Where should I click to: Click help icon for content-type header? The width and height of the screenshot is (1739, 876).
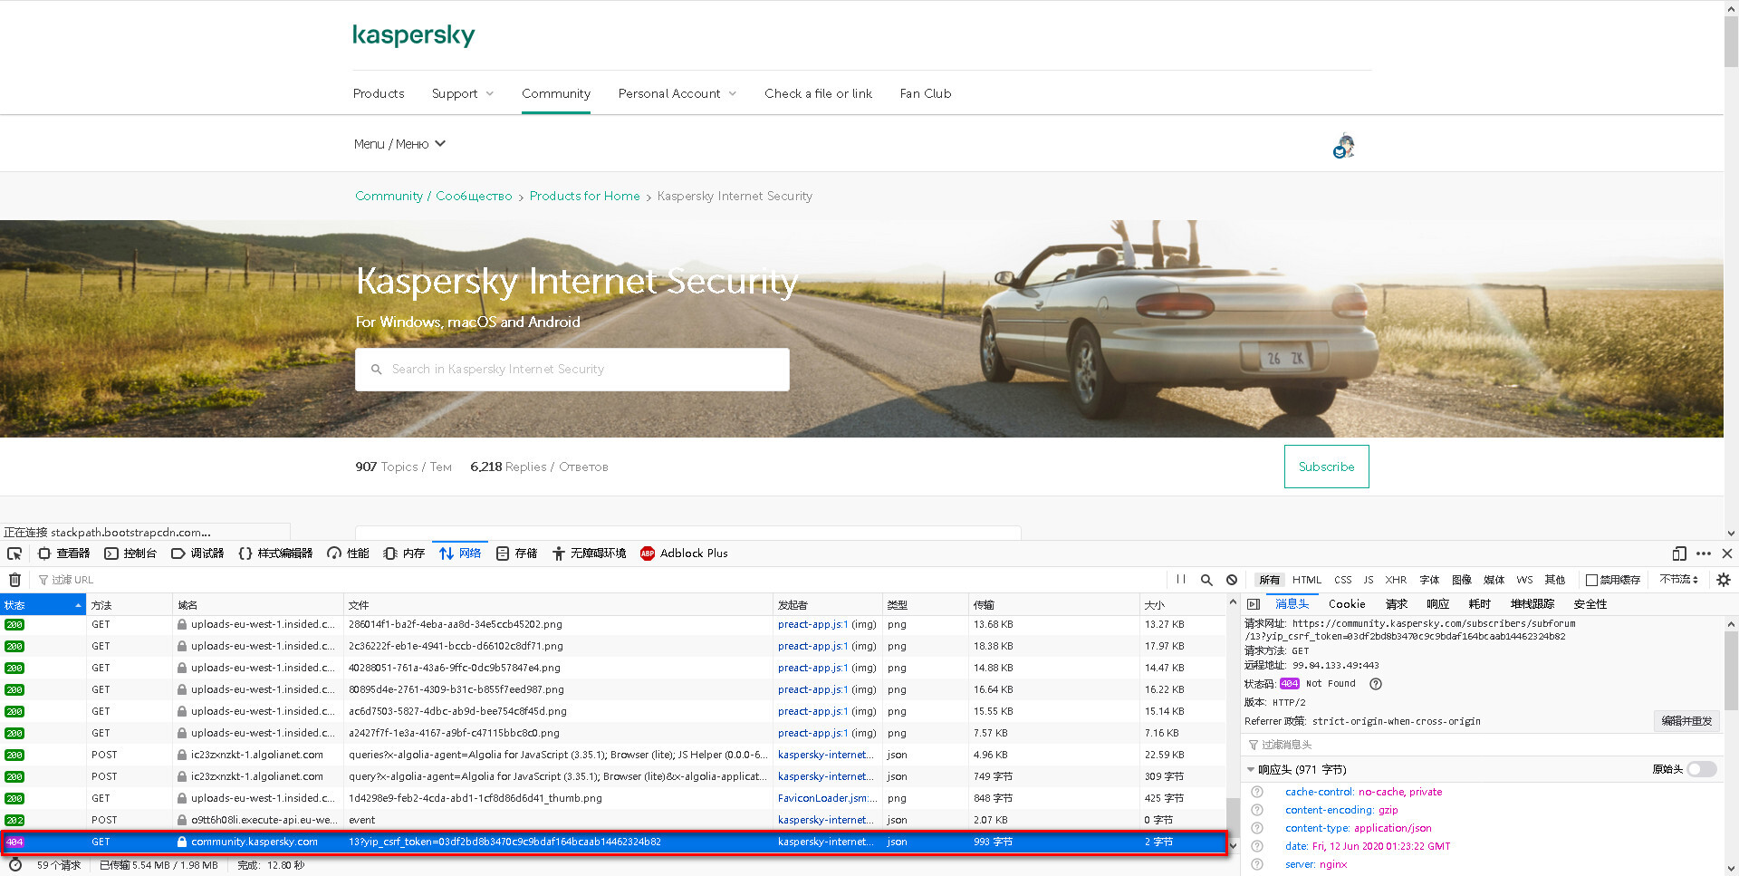point(1257,828)
